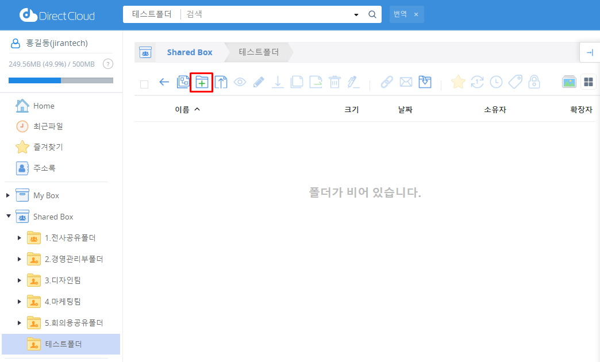Open 즐겨찾기 in the sidebar
This screenshot has width=600, height=362.
(x=48, y=147)
